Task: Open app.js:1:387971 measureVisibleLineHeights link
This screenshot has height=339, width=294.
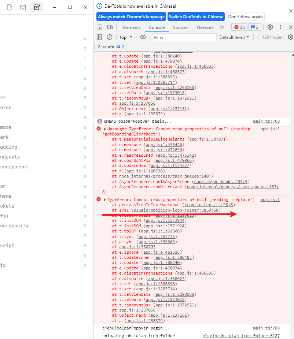Action: coord(207,139)
